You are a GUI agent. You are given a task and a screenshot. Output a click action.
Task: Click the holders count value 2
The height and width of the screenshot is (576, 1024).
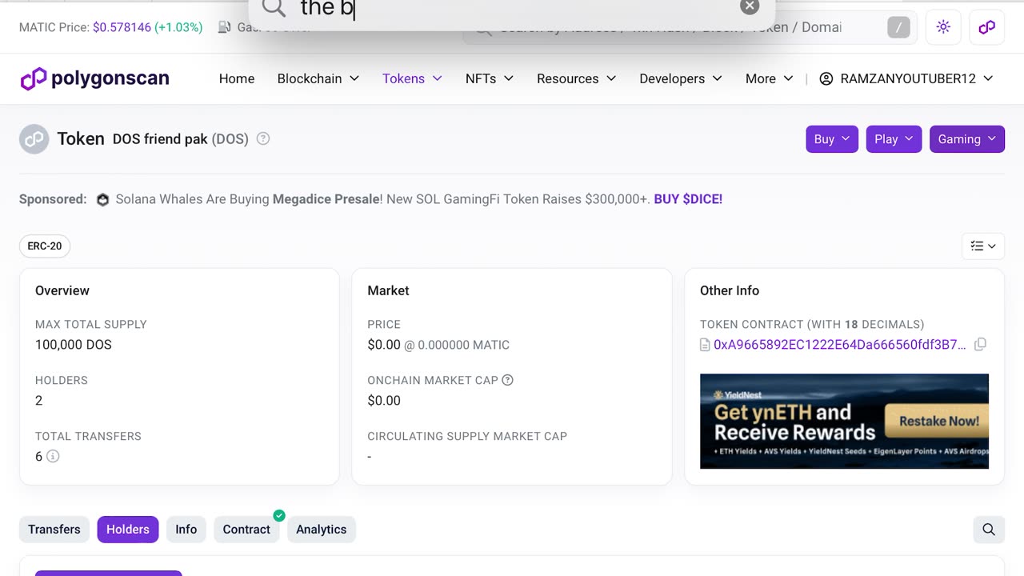(x=38, y=401)
